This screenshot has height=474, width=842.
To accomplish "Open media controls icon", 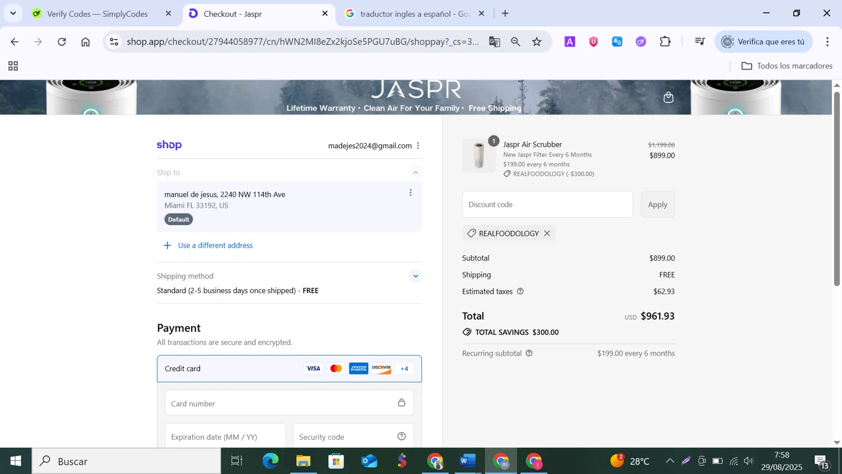I will 700,42.
